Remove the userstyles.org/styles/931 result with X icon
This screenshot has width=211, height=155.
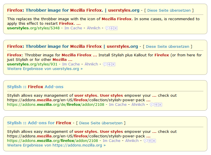coord(113,64)
